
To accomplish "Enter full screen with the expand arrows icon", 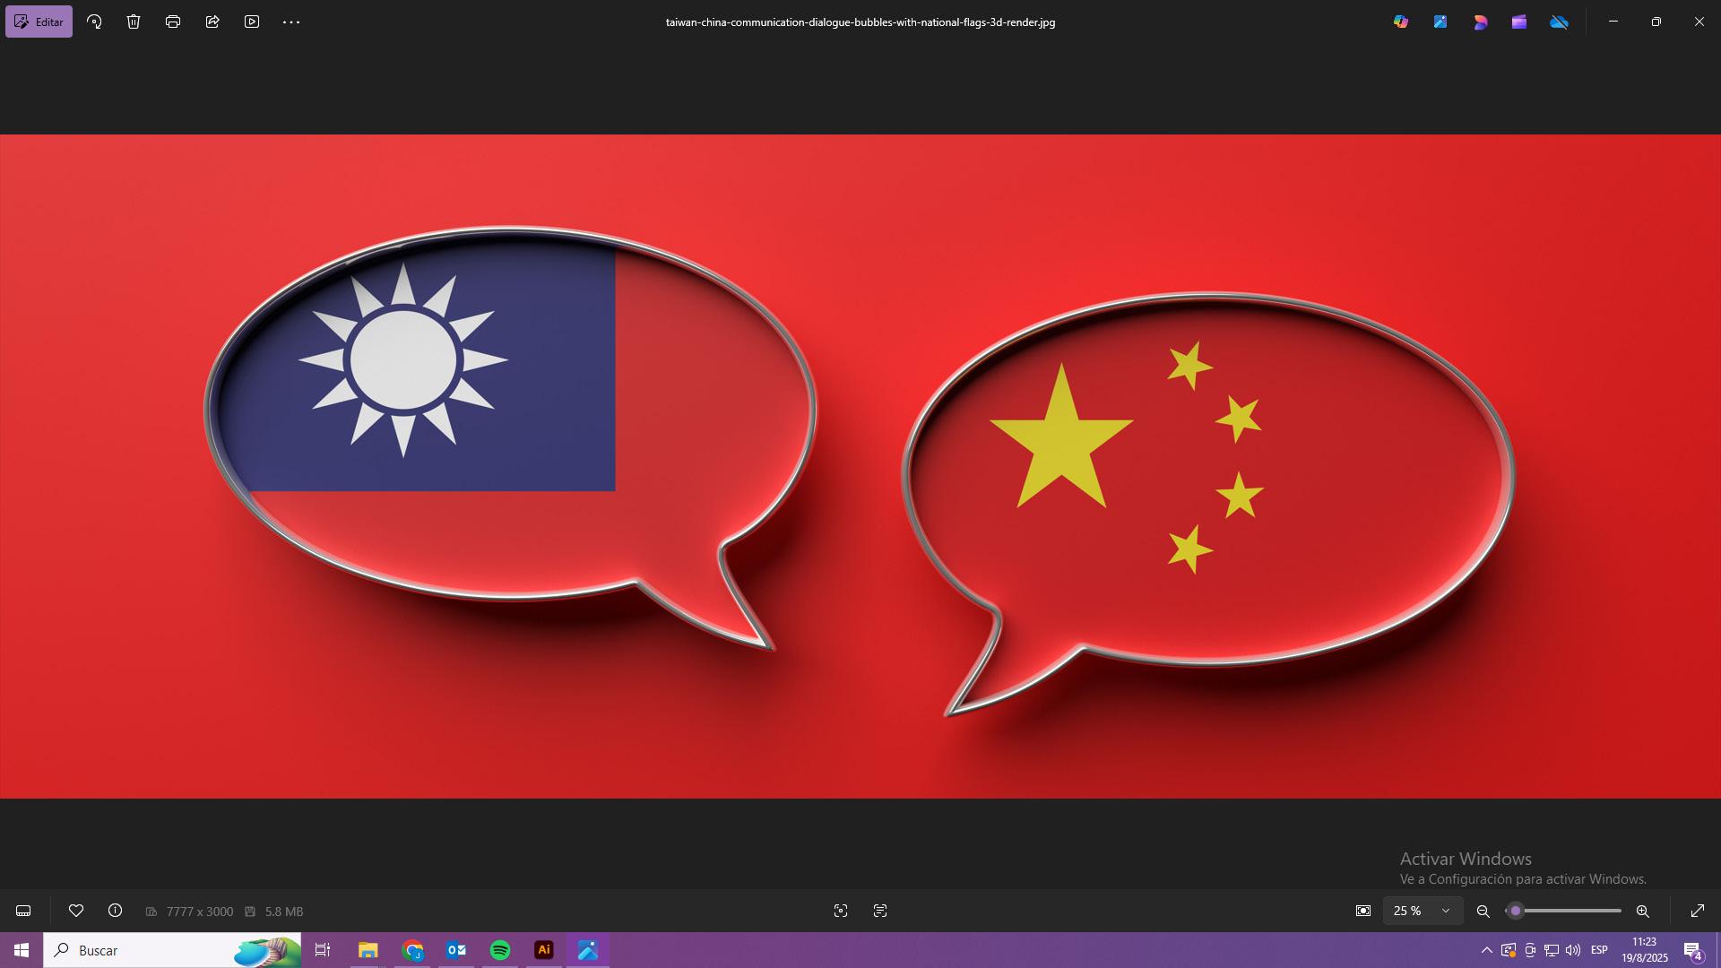I will (1698, 911).
